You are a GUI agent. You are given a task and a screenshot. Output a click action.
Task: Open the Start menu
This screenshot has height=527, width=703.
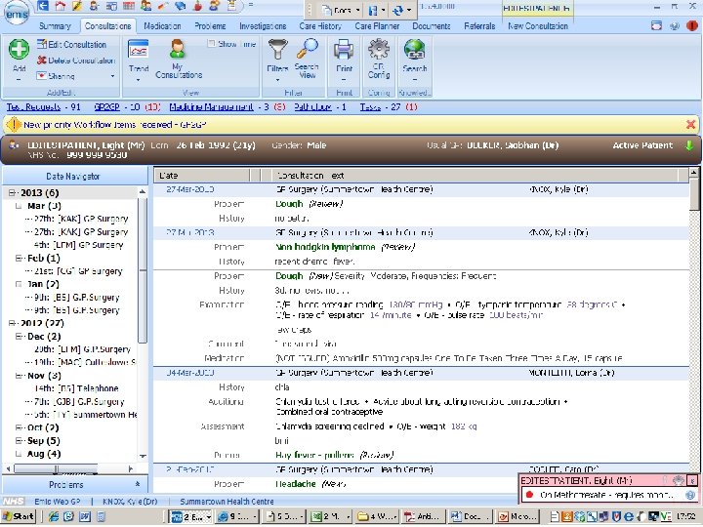pos(18,516)
